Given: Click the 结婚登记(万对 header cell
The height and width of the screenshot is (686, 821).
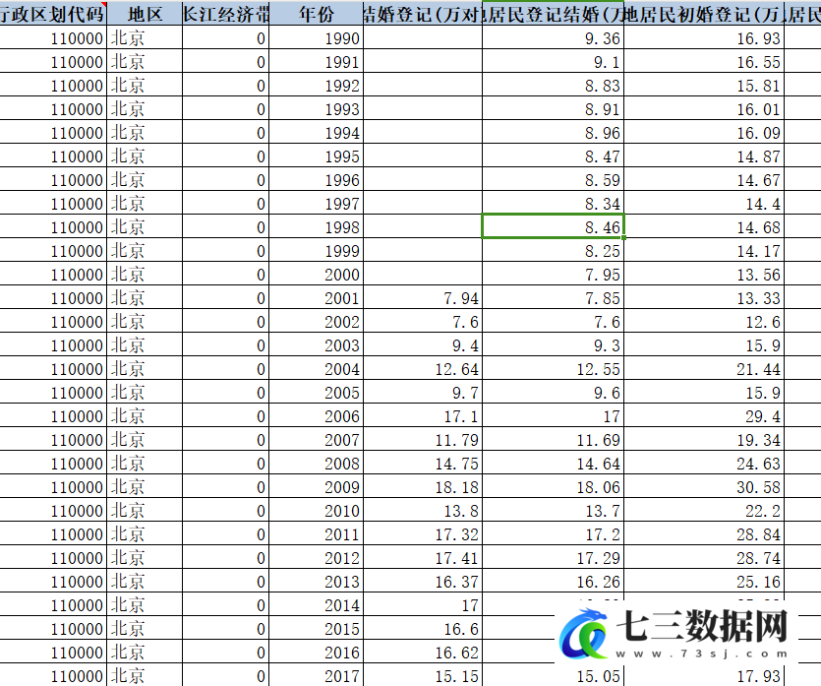Looking at the screenshot, I should click(x=423, y=13).
